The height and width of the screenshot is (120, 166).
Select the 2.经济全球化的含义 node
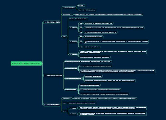[x=67, y=14]
